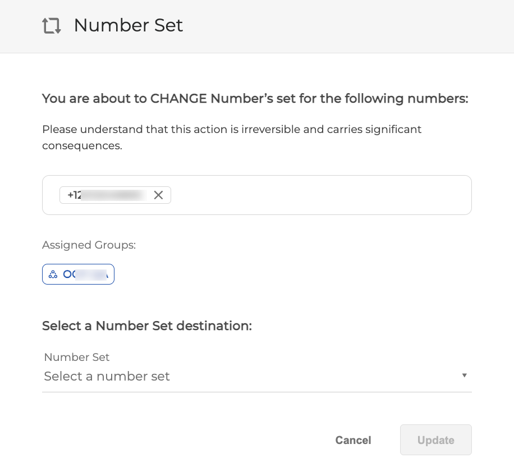
Task: Click the "Assigned Groups:" label
Action: [89, 245]
